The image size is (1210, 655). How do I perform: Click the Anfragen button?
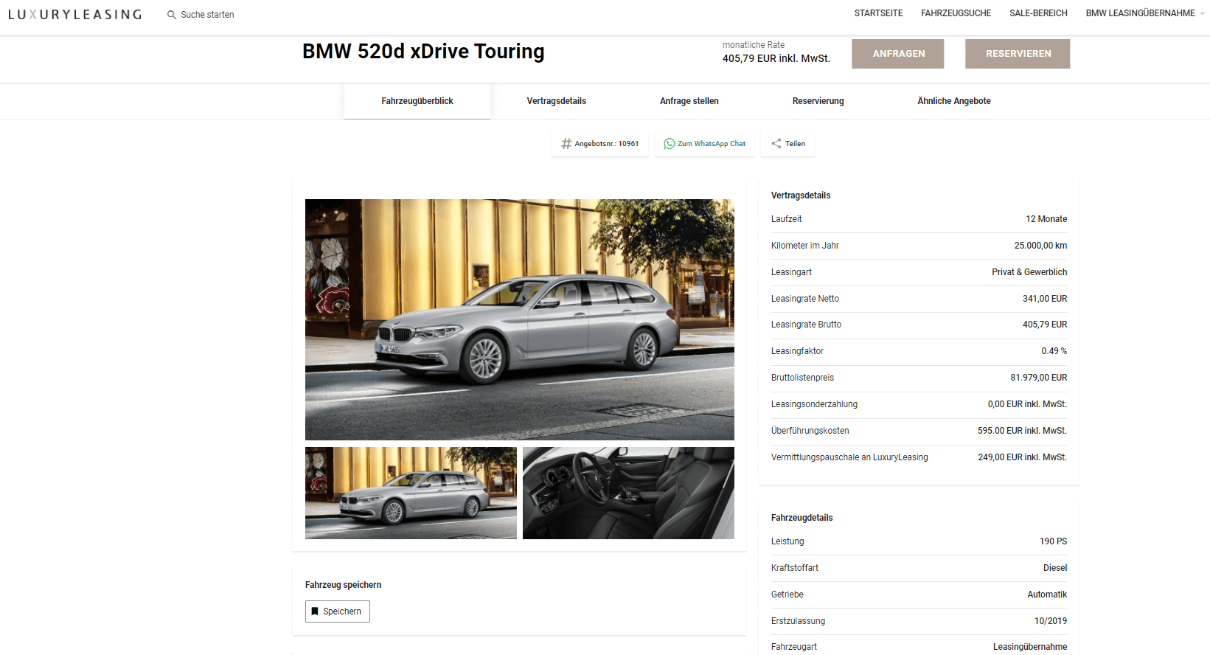click(898, 54)
